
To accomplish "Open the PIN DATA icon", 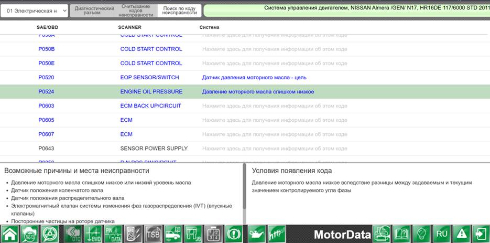I will [x=113, y=234].
